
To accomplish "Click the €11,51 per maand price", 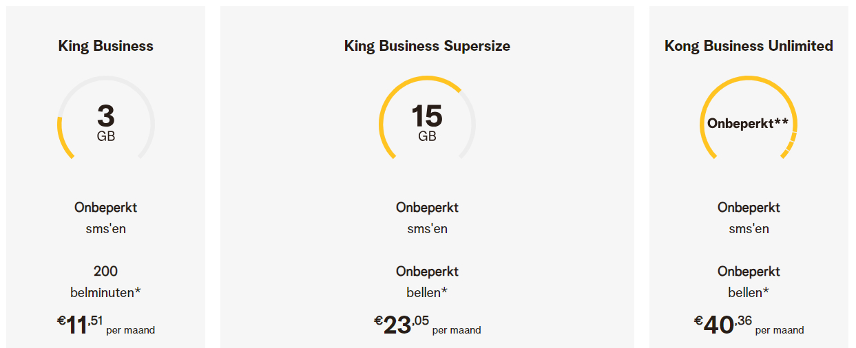I will [x=106, y=324].
